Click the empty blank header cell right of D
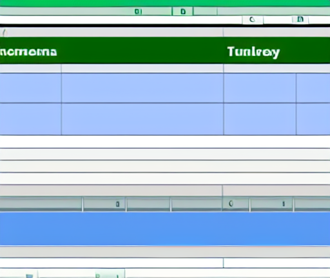 click(205, 12)
